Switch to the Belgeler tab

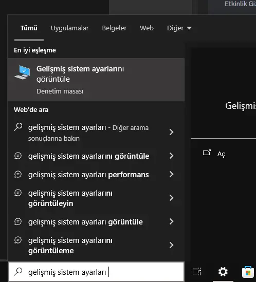click(114, 28)
